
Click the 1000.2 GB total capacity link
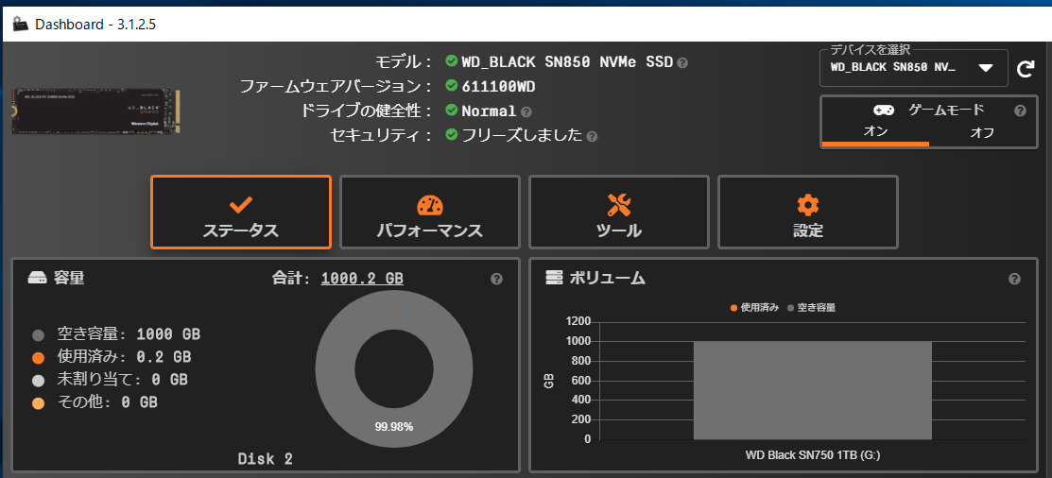[362, 279]
